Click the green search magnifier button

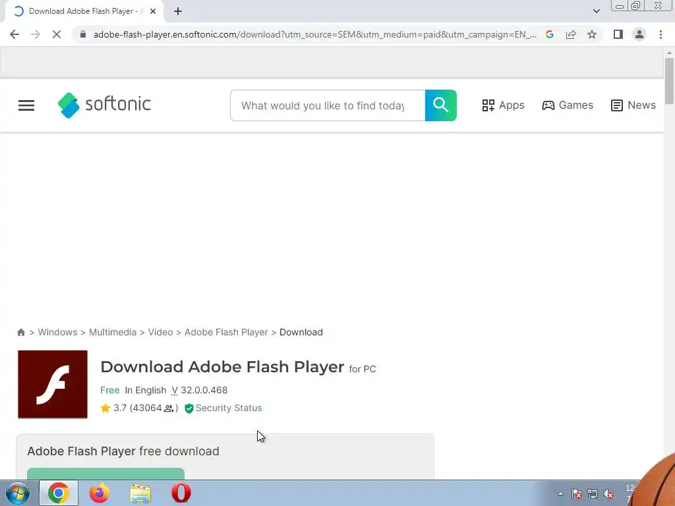pos(441,105)
